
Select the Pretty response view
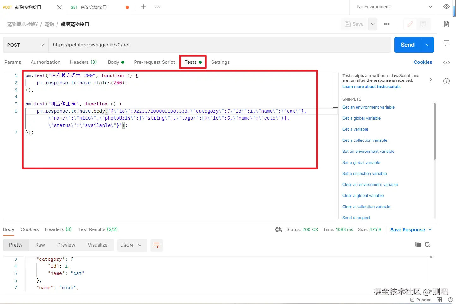16,245
